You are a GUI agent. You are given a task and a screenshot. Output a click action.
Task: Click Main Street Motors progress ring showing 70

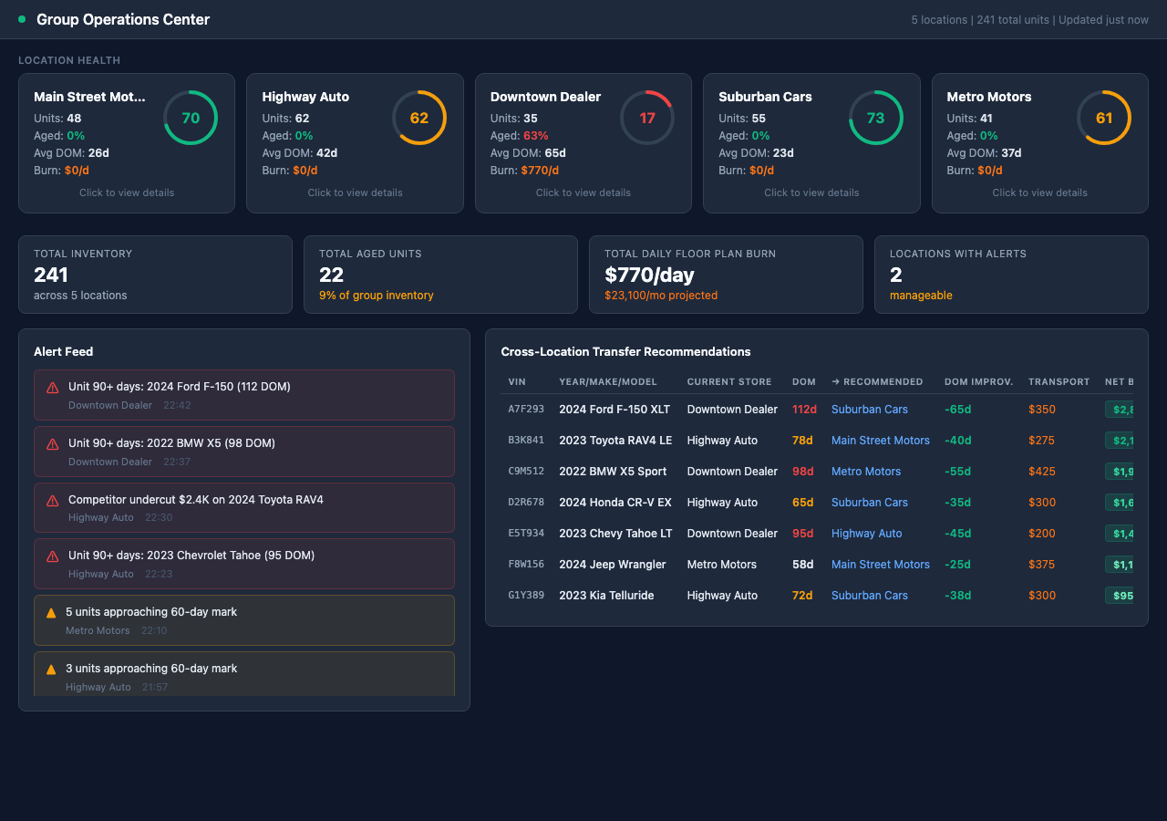click(191, 118)
